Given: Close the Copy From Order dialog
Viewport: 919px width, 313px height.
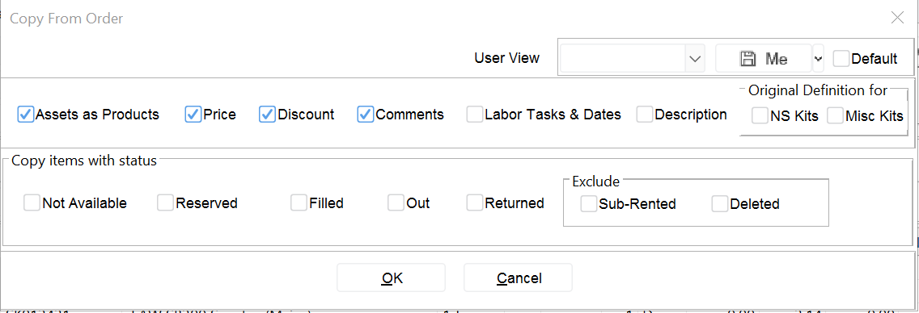Looking at the screenshot, I should click(x=896, y=18).
